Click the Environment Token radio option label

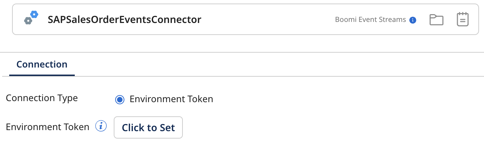click(x=171, y=99)
